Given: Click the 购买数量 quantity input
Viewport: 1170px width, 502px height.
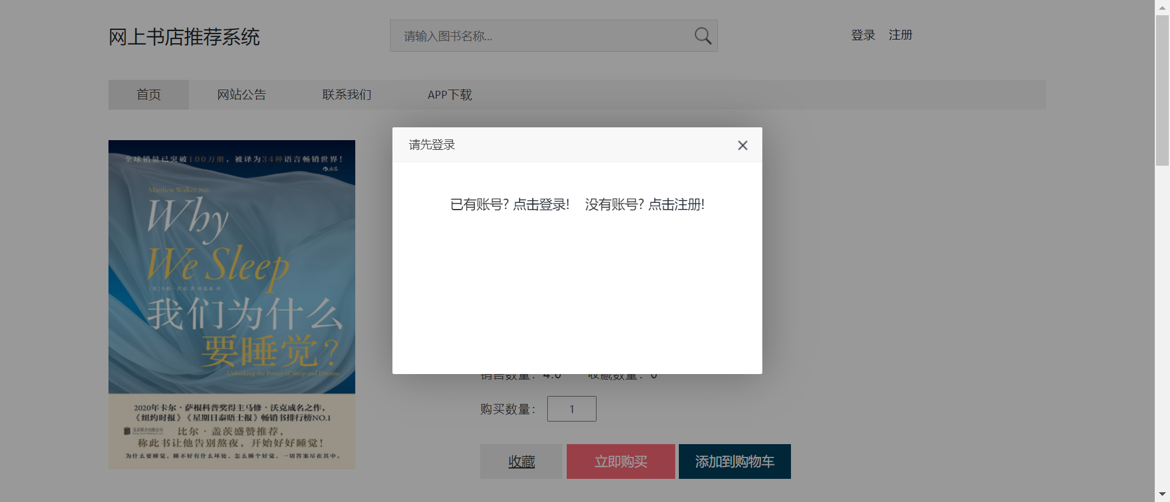Looking at the screenshot, I should [x=572, y=409].
